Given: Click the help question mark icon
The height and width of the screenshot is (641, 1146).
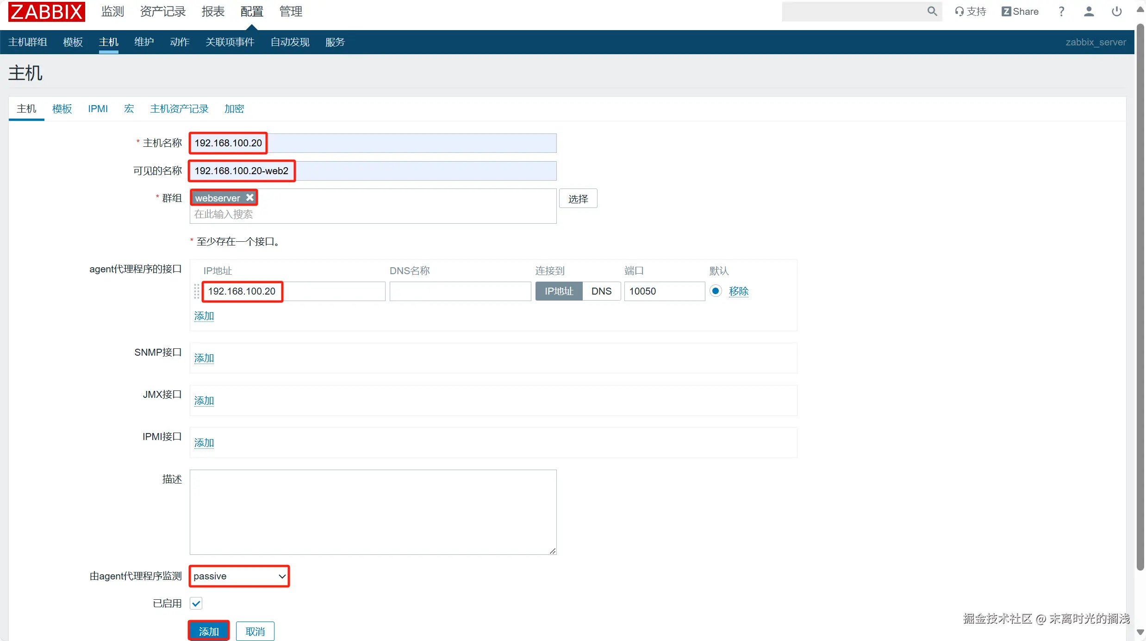Looking at the screenshot, I should (x=1061, y=12).
